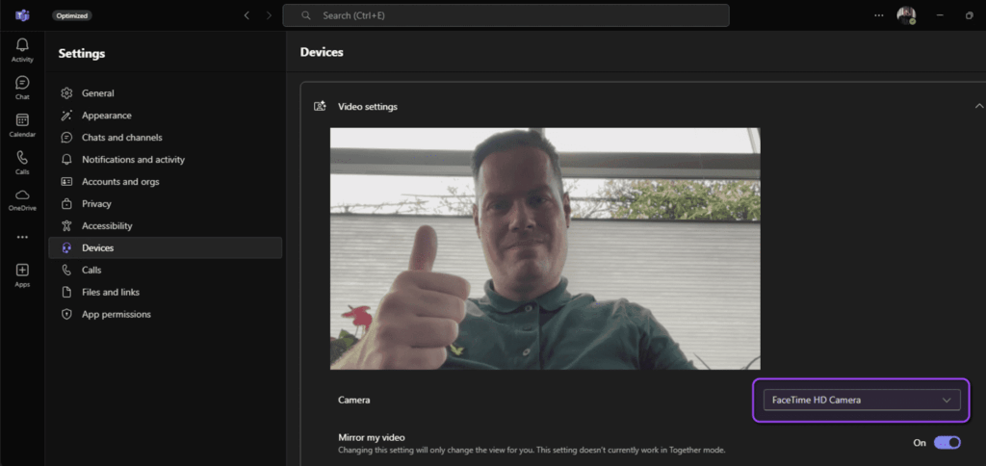Open the Calendar icon in sidebar
Image resolution: width=986 pixels, height=466 pixels.
tap(22, 124)
